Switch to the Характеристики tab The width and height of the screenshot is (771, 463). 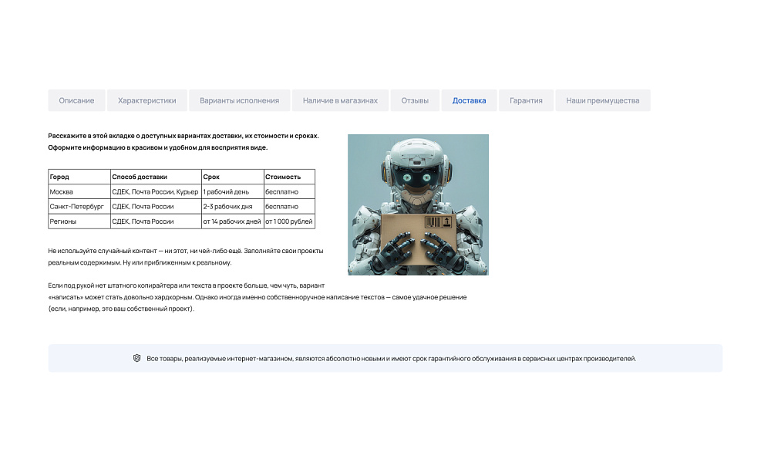(147, 100)
